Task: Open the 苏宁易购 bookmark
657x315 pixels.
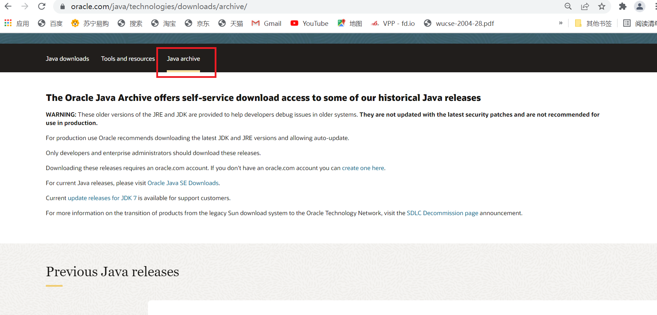Action: click(90, 23)
